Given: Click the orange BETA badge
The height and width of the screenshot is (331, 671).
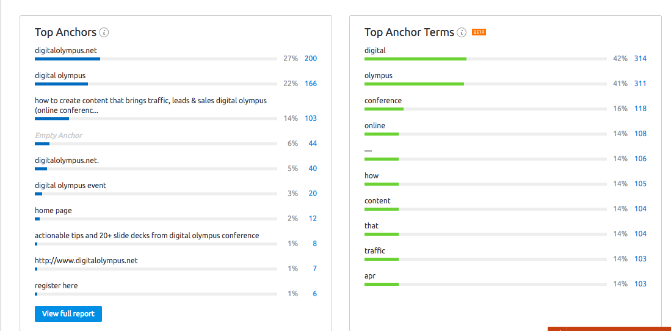Looking at the screenshot, I should point(479,32).
